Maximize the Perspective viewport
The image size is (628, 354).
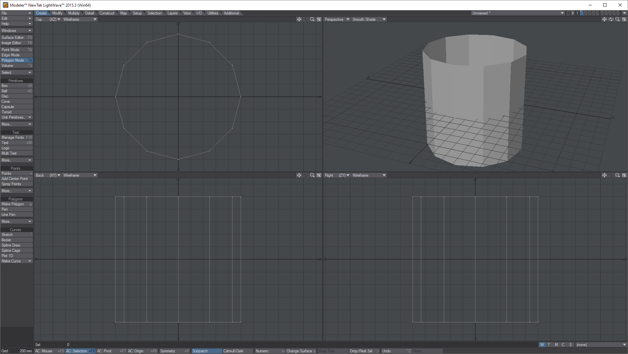click(624, 19)
